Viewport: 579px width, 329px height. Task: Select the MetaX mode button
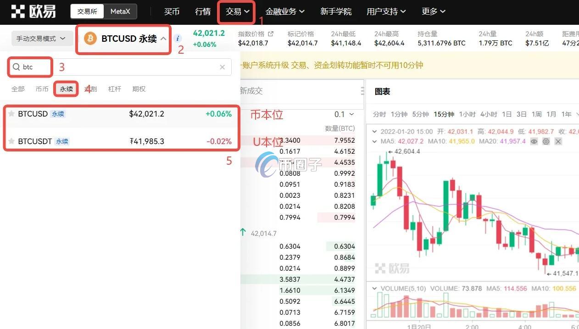coord(120,11)
